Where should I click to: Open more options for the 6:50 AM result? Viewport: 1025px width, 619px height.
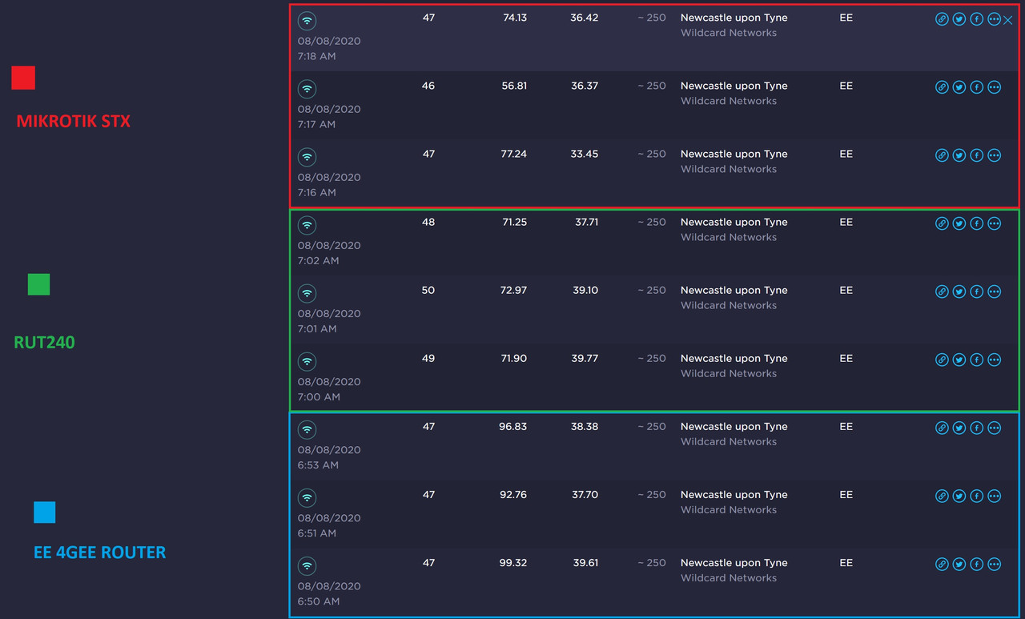(995, 564)
